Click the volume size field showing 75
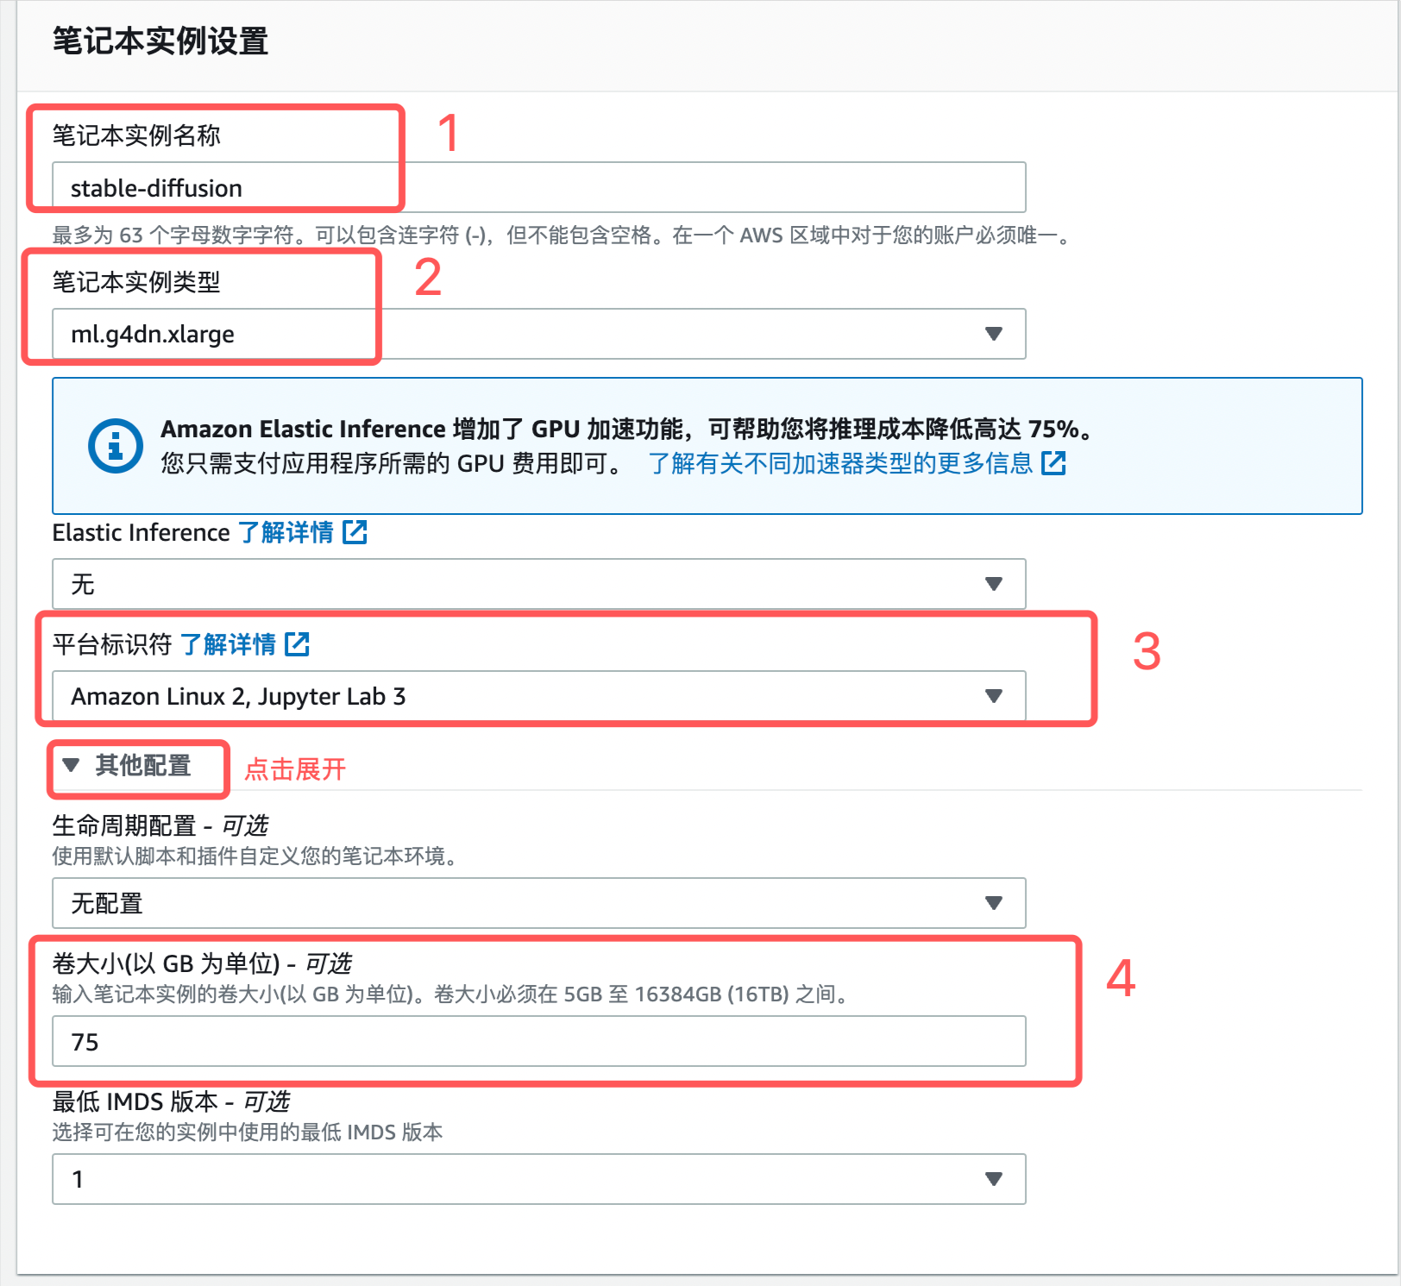Image resolution: width=1401 pixels, height=1286 pixels. [x=539, y=1041]
